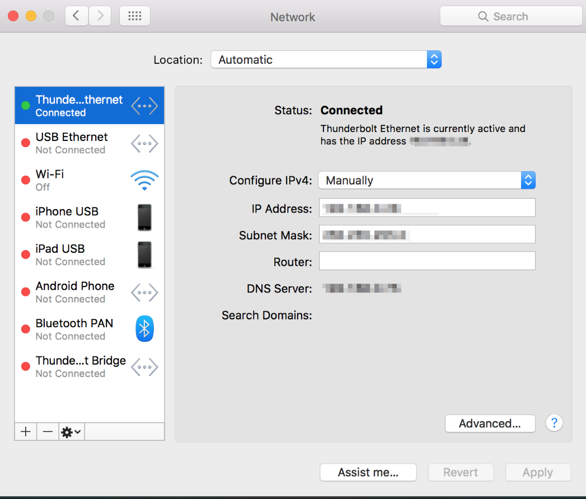The width and height of the screenshot is (586, 499).
Task: Click the USB Ethernet adapter icon
Action: [x=144, y=143]
